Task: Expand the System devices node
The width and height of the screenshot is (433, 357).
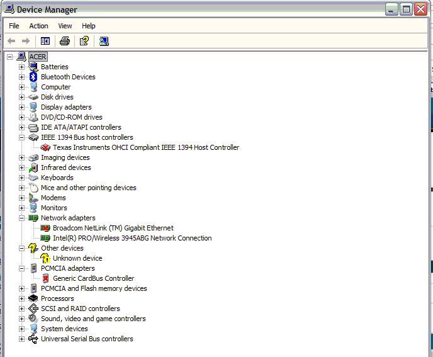Action: pyautogui.click(x=21, y=329)
